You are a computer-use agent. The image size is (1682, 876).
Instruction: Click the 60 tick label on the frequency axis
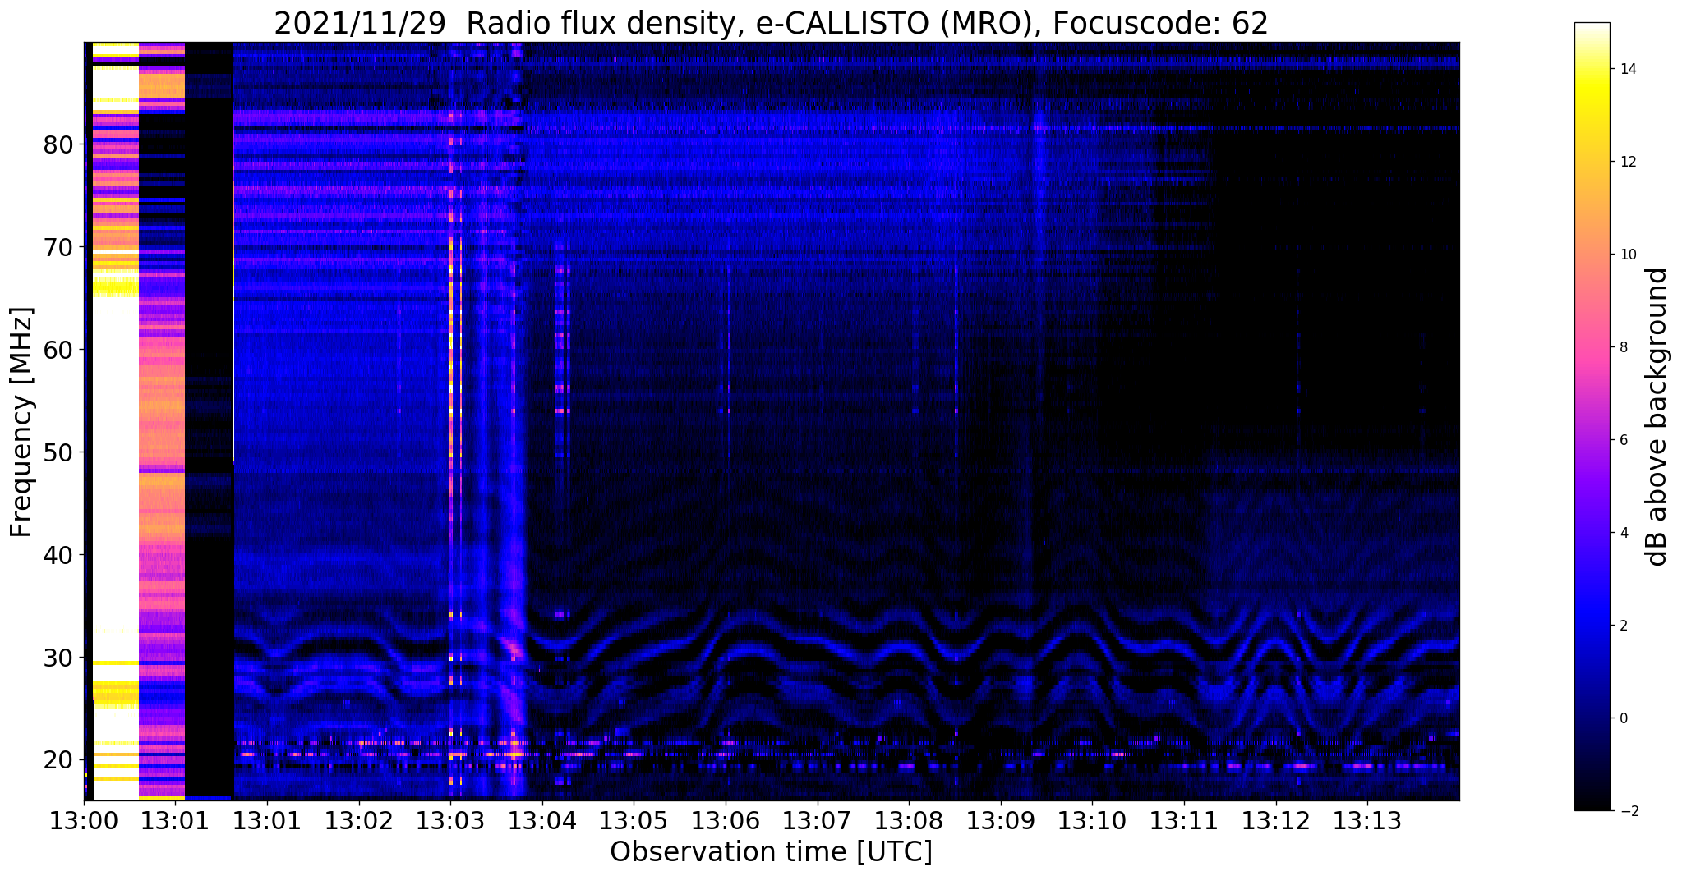click(58, 350)
